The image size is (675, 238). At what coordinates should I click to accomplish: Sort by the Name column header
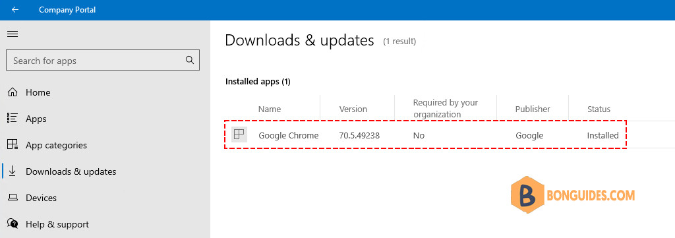(270, 109)
